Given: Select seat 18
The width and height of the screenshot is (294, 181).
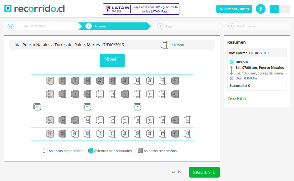Looking at the screenshot, I should point(100,120).
